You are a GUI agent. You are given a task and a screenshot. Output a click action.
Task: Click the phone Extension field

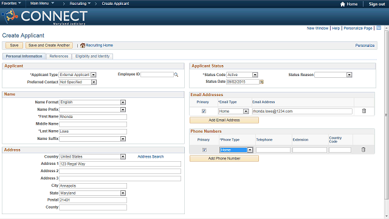point(309,150)
